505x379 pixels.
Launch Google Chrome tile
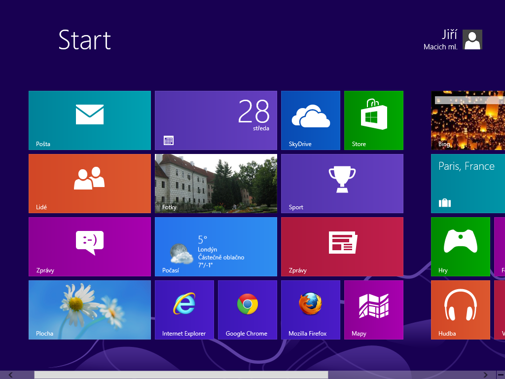pyautogui.click(x=248, y=310)
